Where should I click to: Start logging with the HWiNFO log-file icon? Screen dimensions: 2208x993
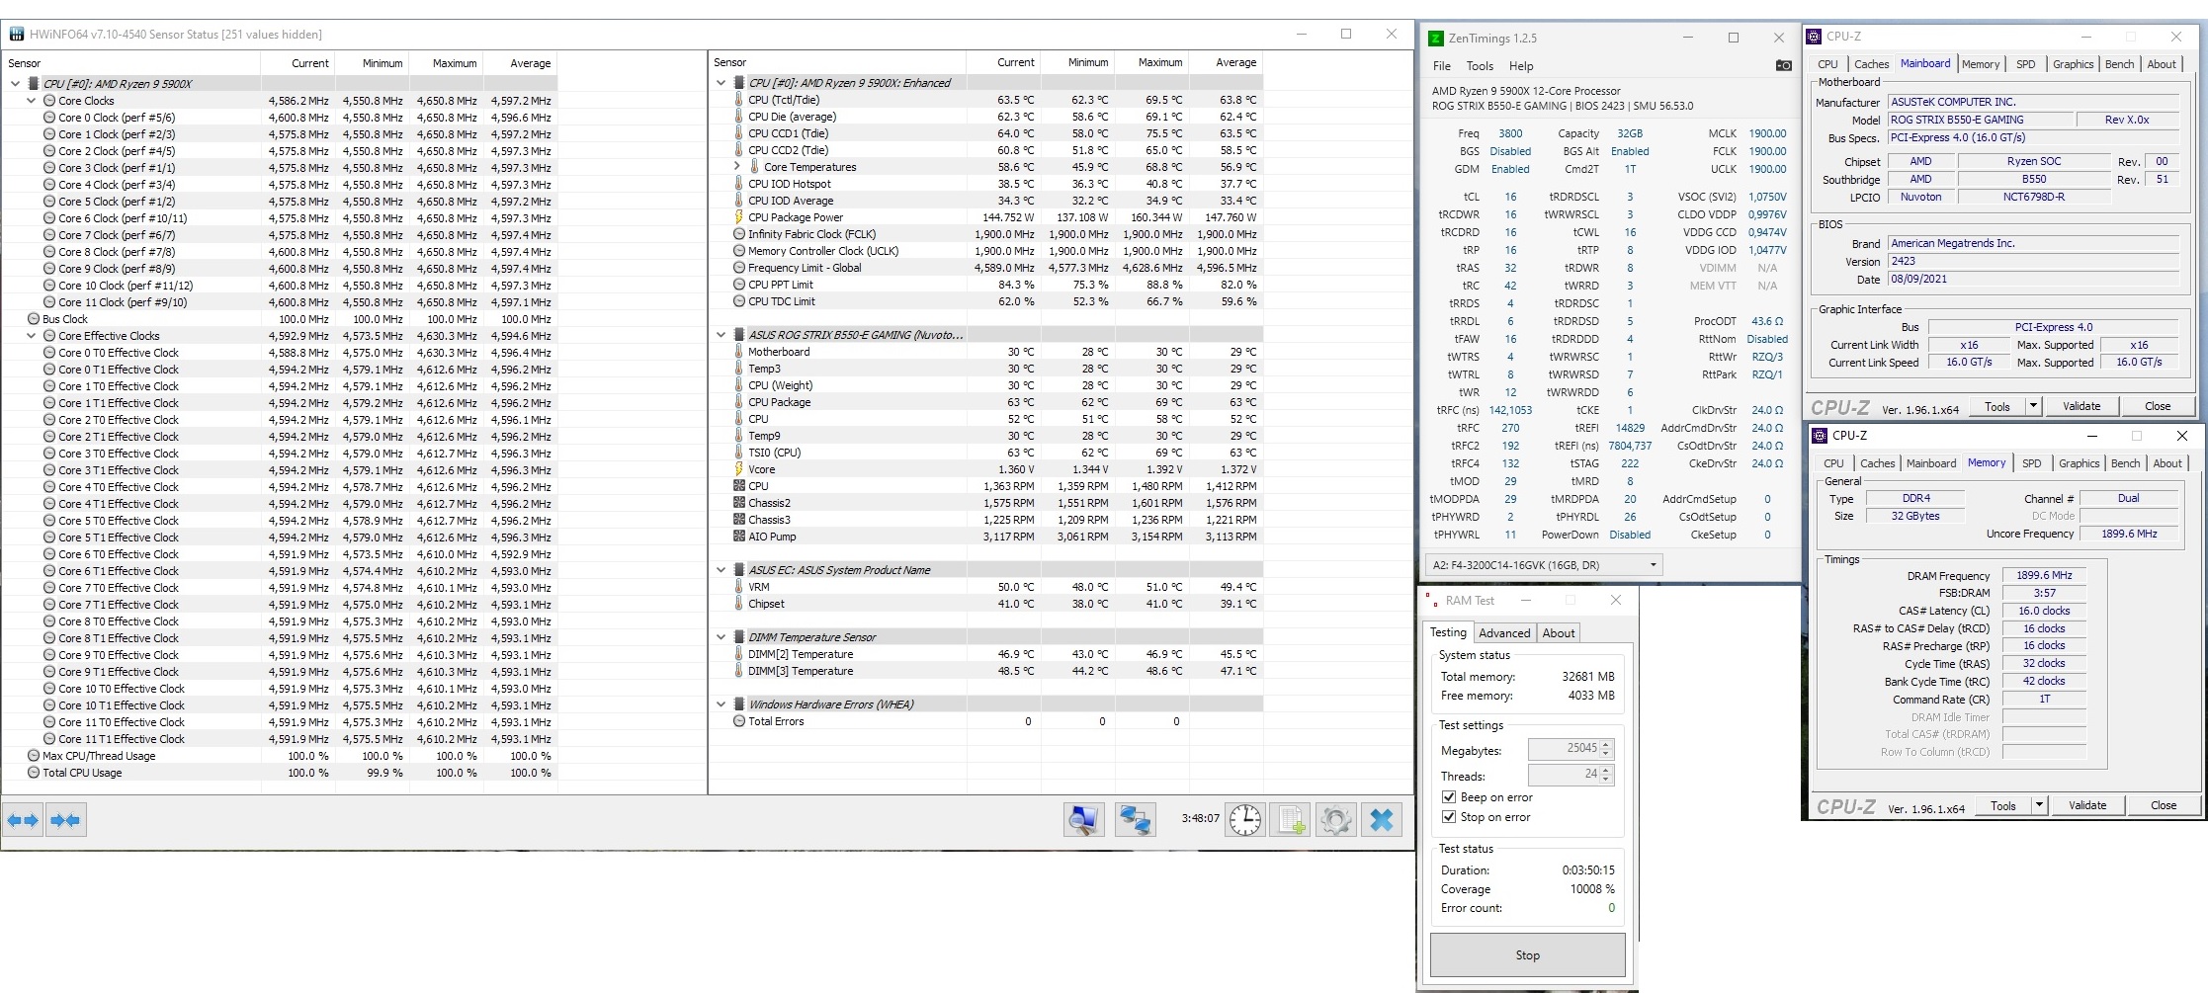click(1291, 820)
